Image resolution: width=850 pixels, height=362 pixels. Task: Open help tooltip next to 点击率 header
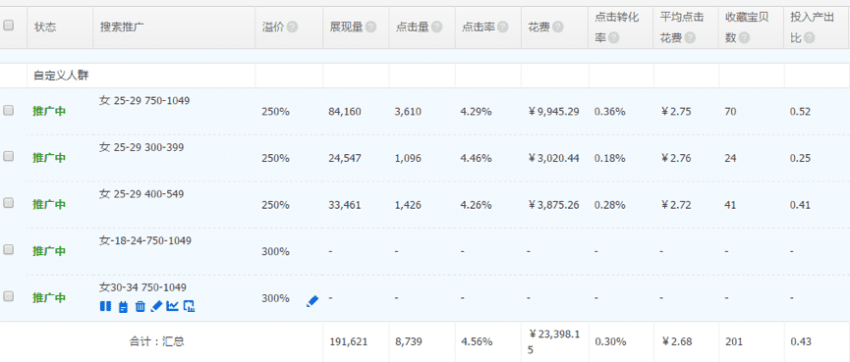(x=502, y=27)
